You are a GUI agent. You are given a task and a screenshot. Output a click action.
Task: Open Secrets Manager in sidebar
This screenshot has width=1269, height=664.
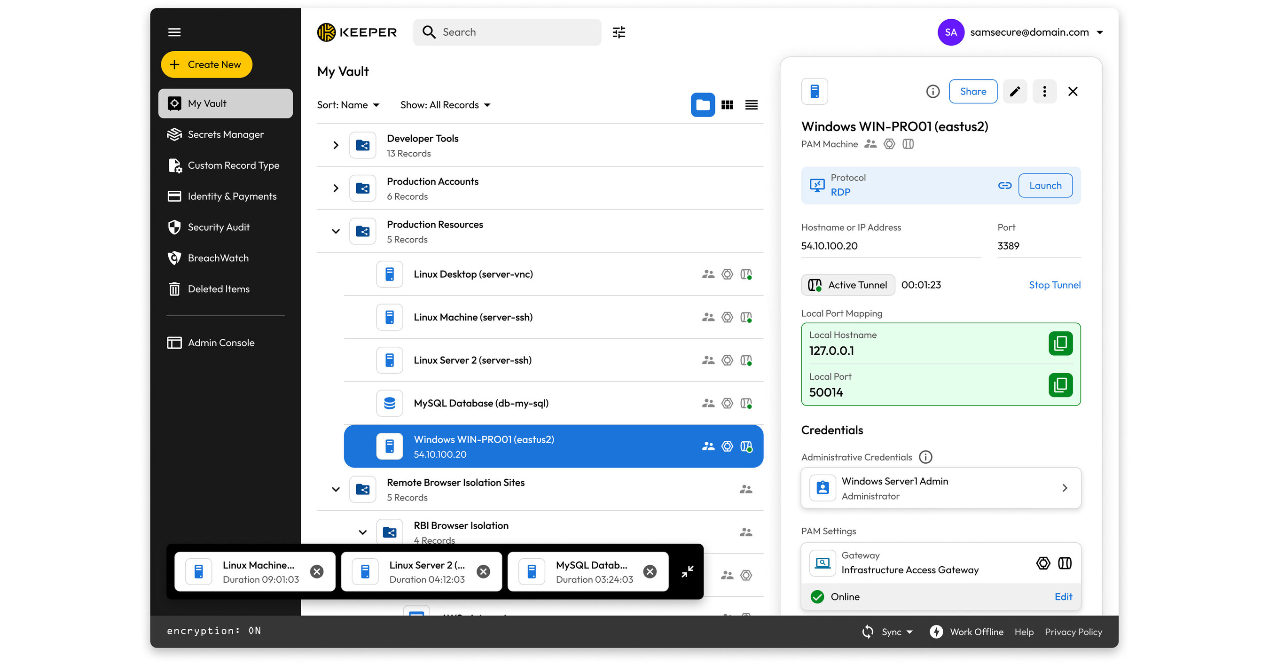225,134
